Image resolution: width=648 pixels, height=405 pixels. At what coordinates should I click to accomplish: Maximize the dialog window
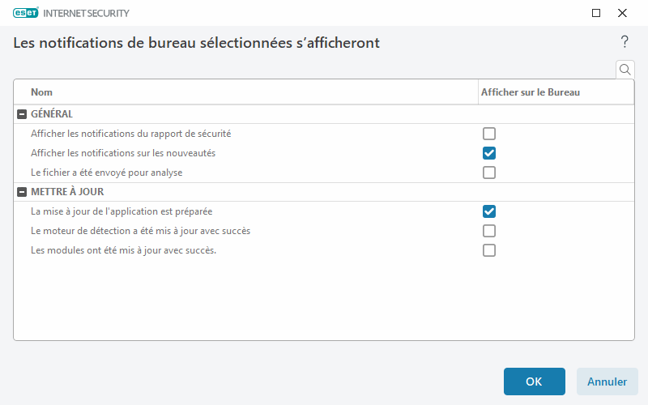(596, 13)
